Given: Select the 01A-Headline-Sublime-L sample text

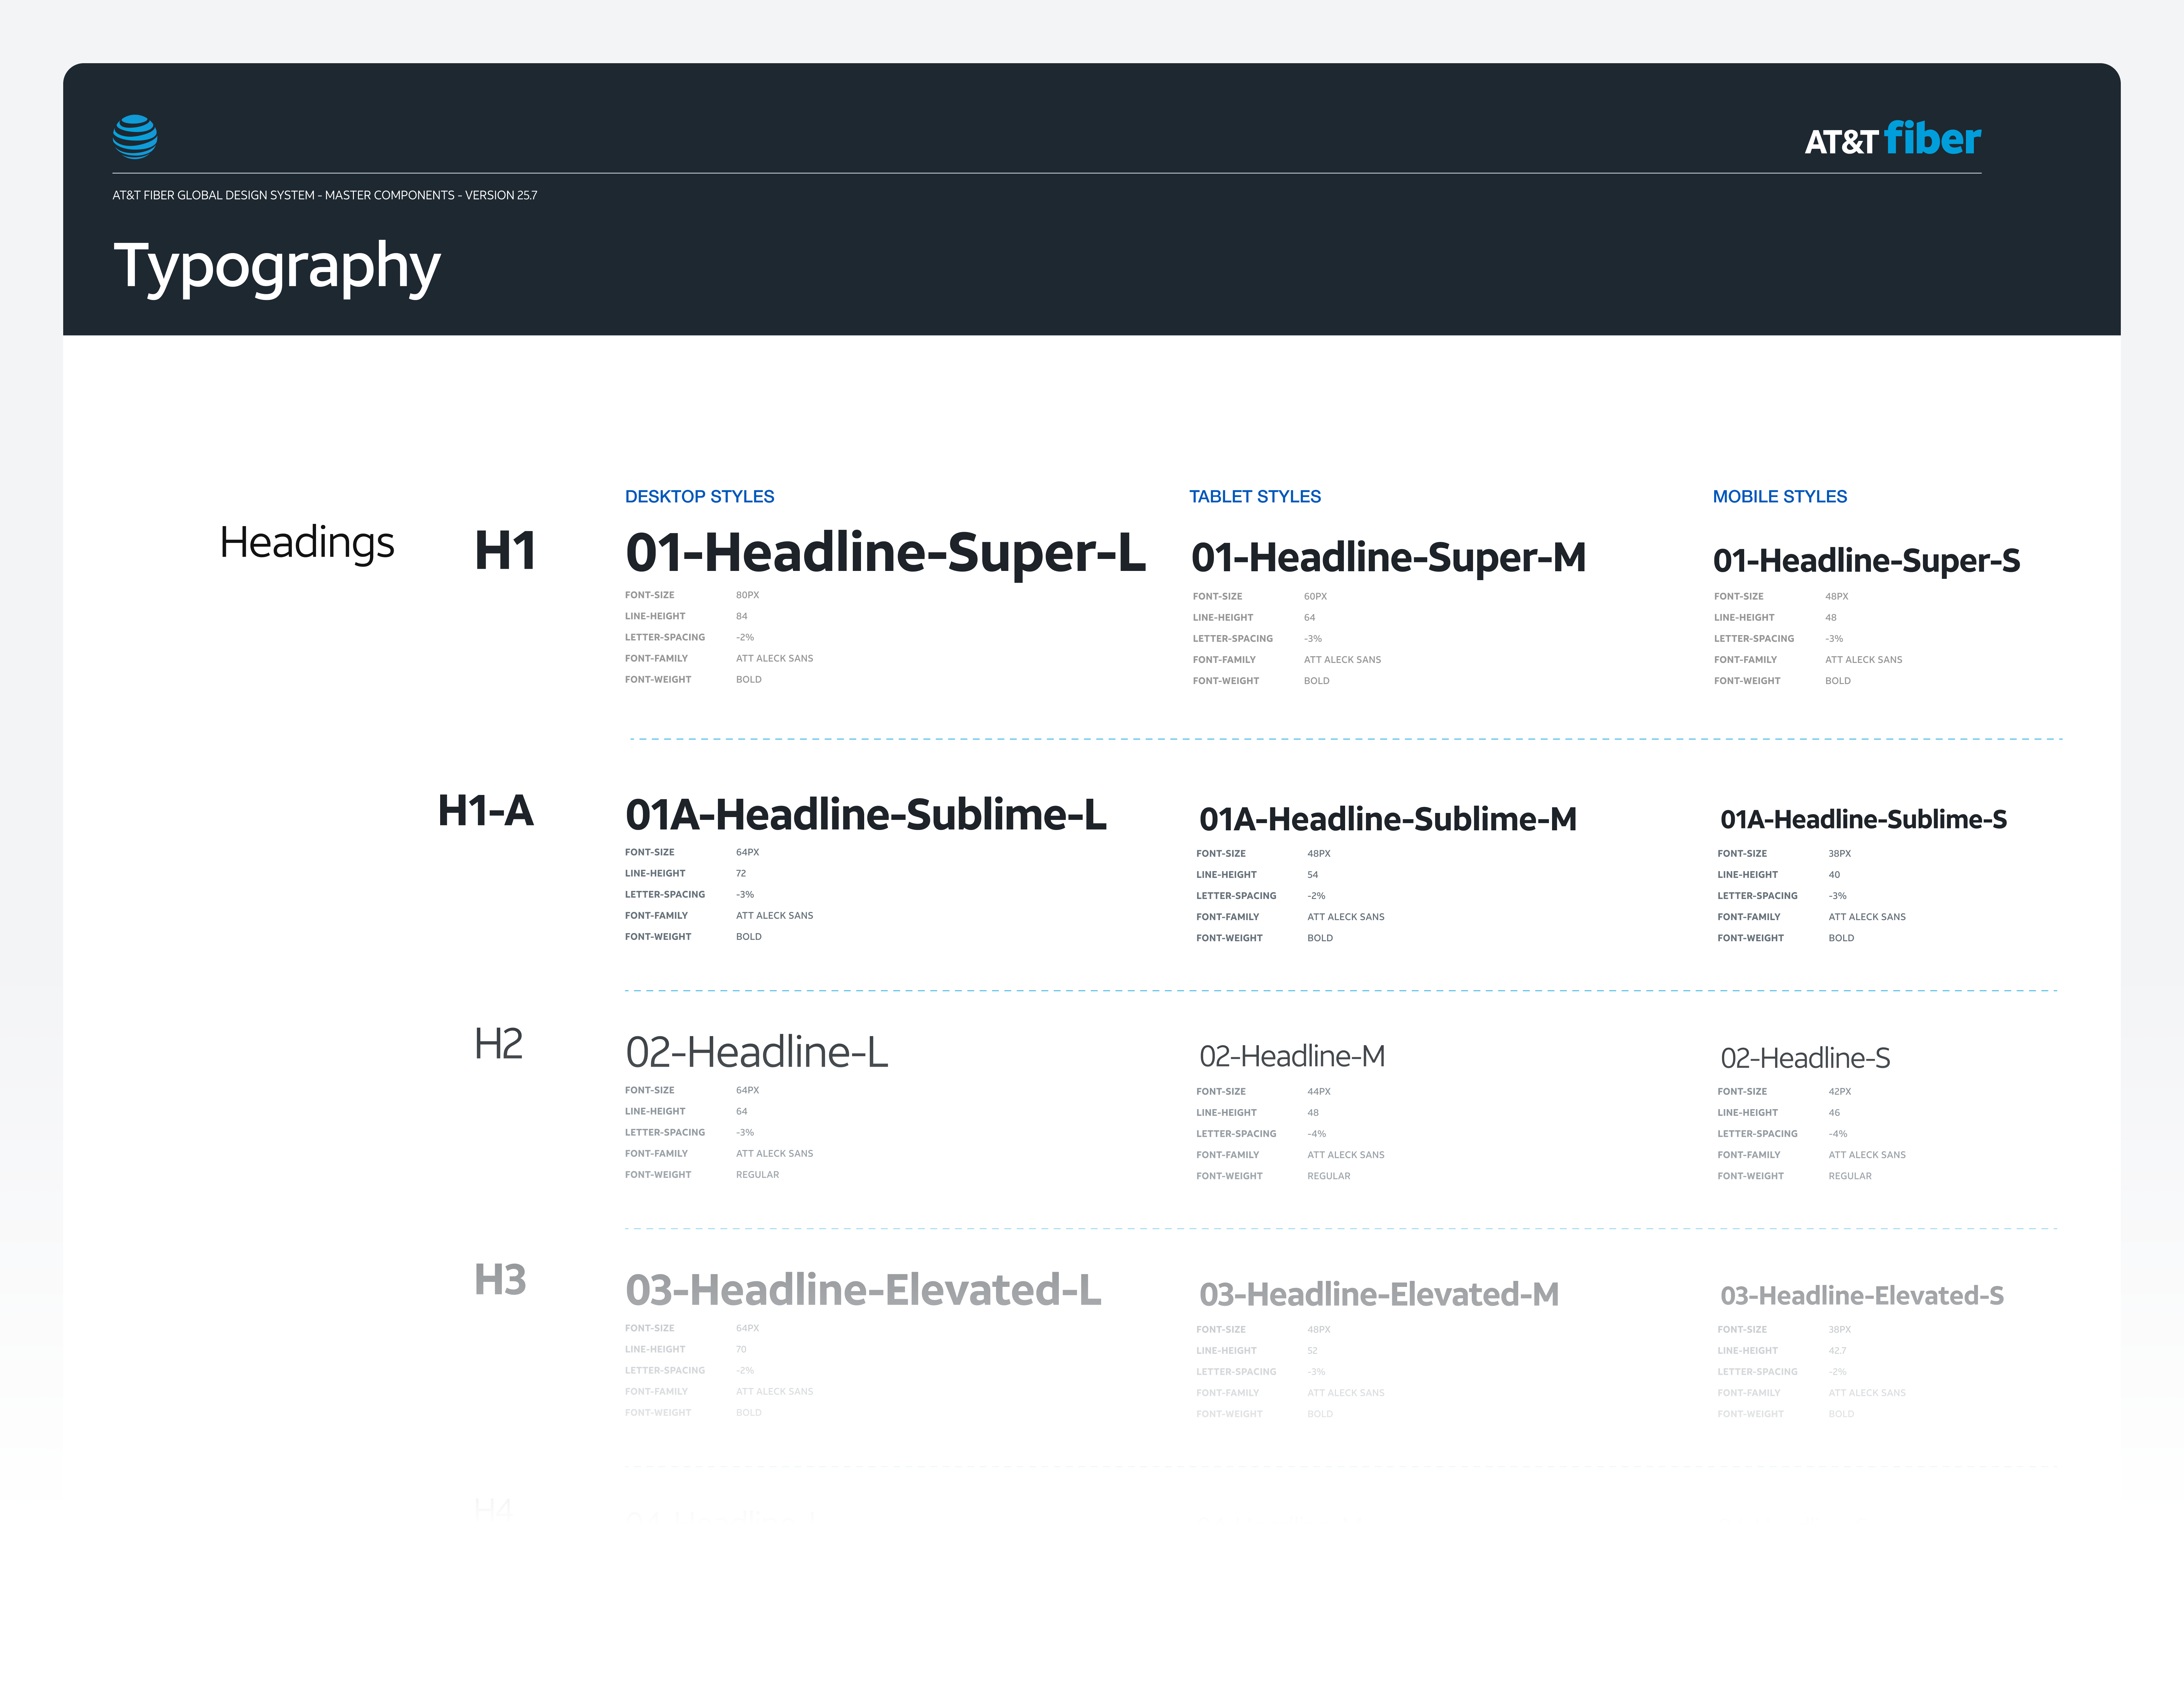Looking at the screenshot, I should click(865, 815).
